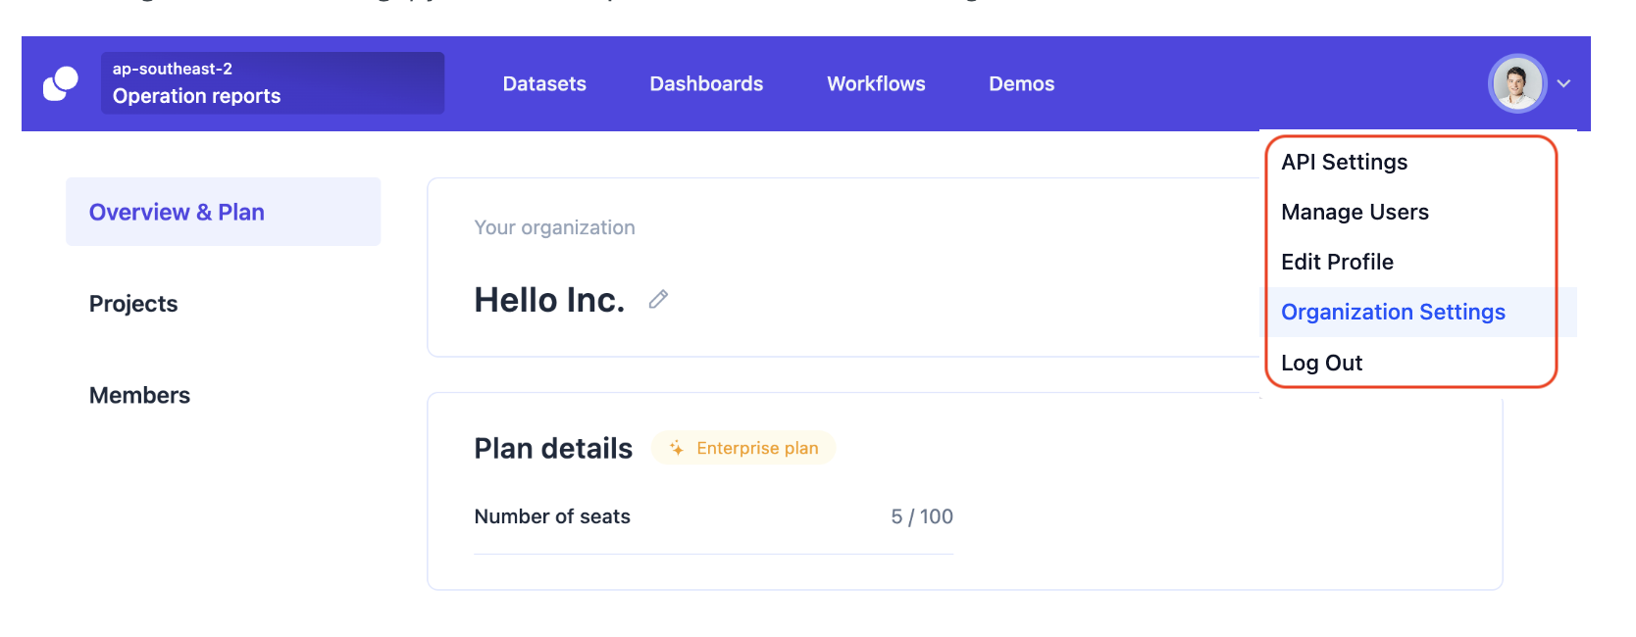This screenshot has height=637, width=1636.
Task: Click the app logo icon
Action: click(61, 84)
